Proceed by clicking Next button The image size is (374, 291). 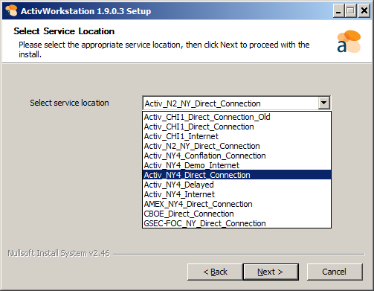point(271,272)
